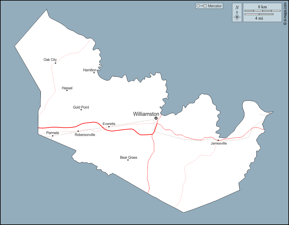This screenshot has height=225, width=289.
Task: Select the Bear Grass name label
Action: click(x=129, y=157)
